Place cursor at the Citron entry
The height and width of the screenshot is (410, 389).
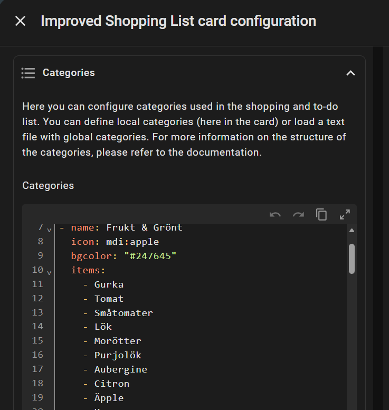tap(111, 384)
